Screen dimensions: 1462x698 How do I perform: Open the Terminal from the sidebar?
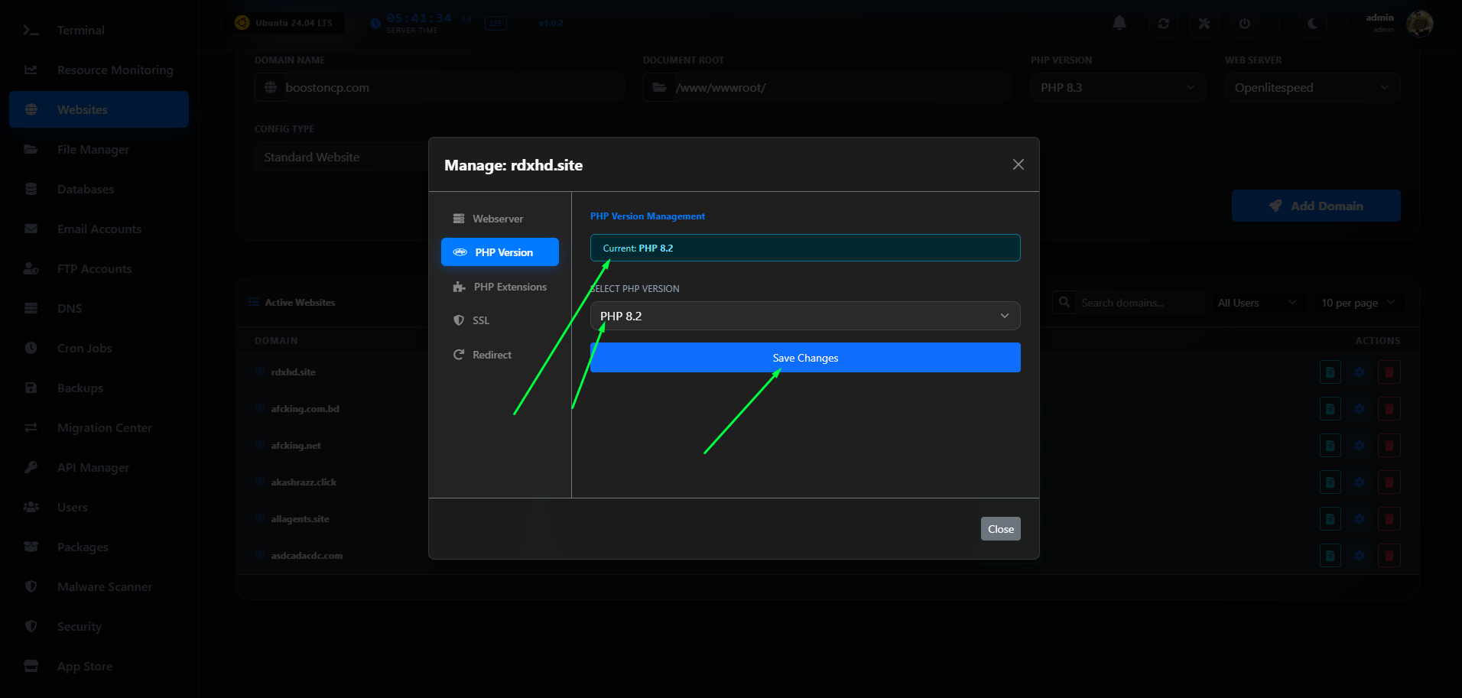(80, 30)
